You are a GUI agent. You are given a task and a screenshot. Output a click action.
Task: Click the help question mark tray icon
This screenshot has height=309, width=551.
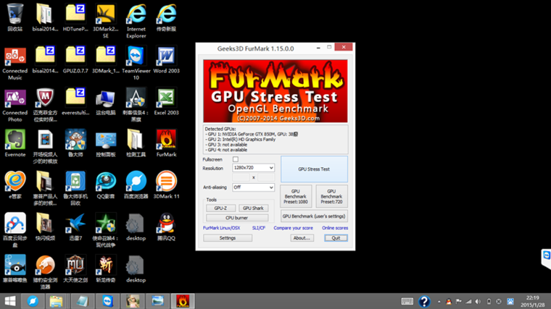click(425, 301)
